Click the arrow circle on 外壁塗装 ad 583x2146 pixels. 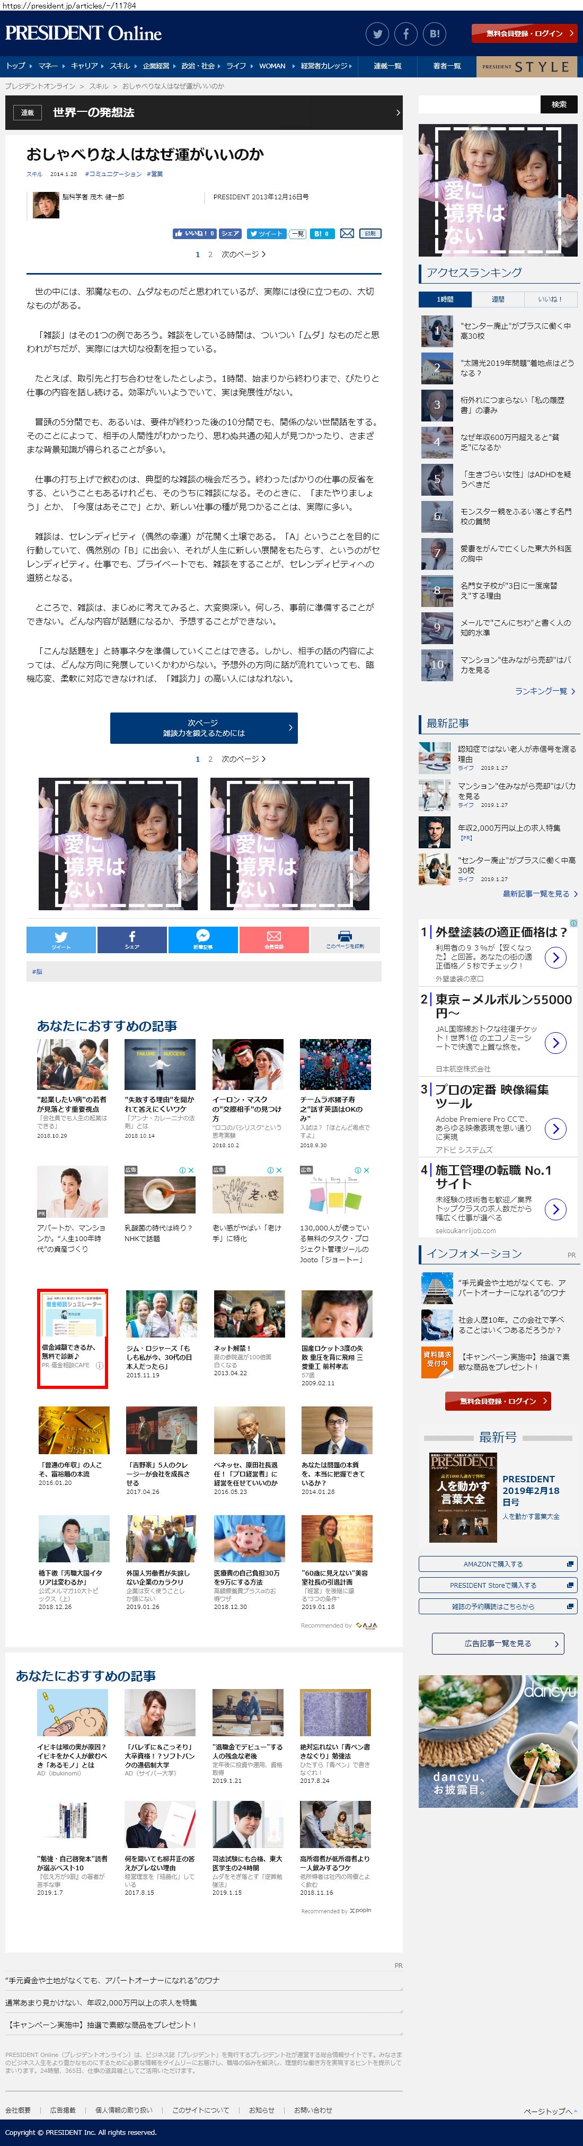point(555,957)
